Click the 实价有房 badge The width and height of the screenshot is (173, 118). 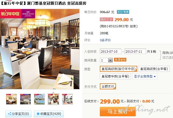coord(123,12)
